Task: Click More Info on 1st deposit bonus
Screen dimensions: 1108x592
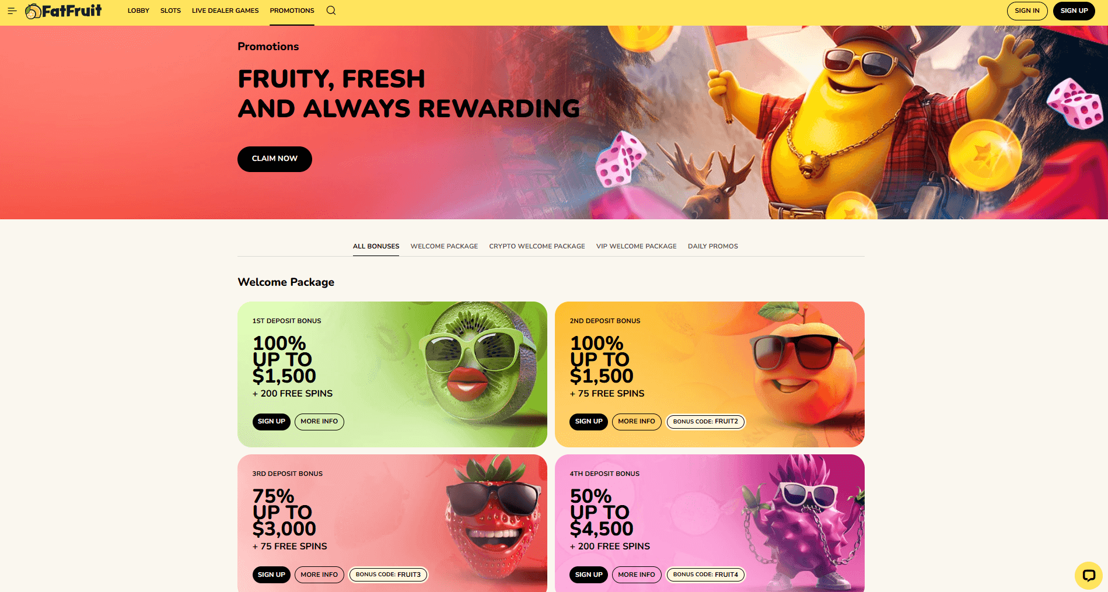Action: click(x=319, y=421)
